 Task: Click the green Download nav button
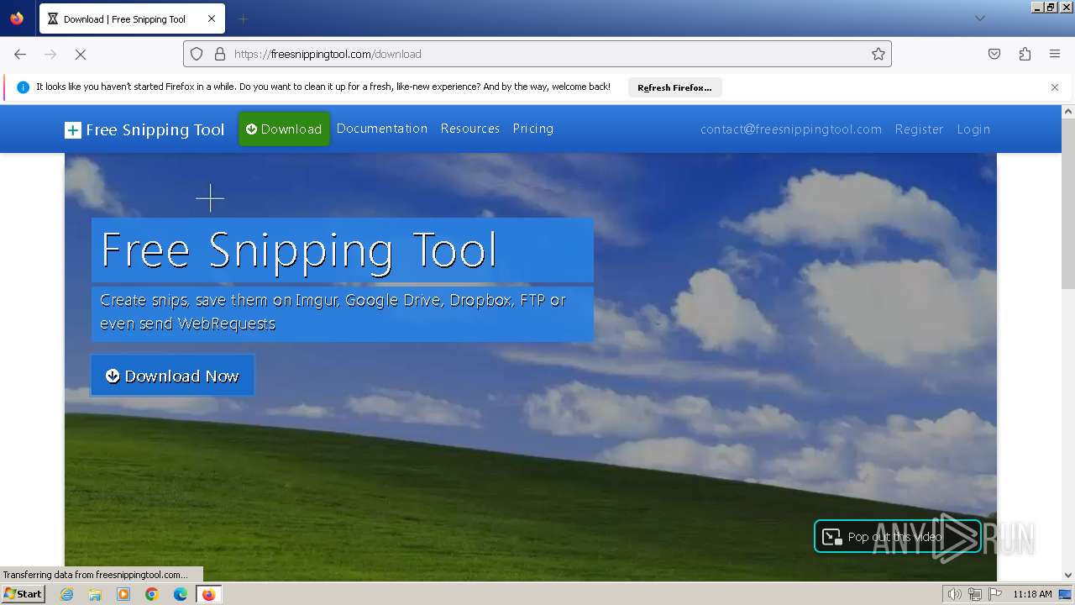coord(284,129)
